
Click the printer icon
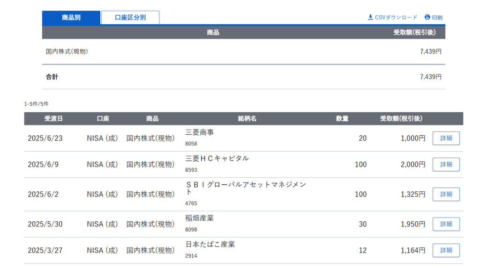[427, 17]
